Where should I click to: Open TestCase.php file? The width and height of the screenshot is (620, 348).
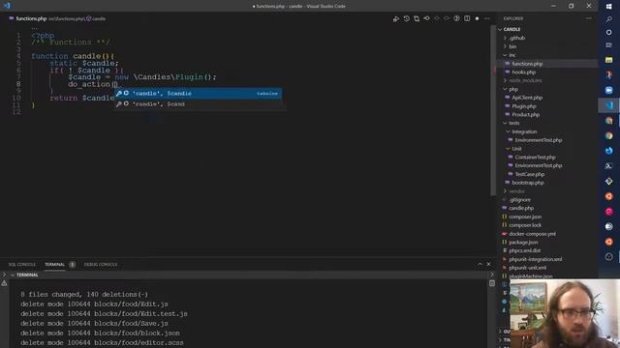pyautogui.click(x=530, y=174)
